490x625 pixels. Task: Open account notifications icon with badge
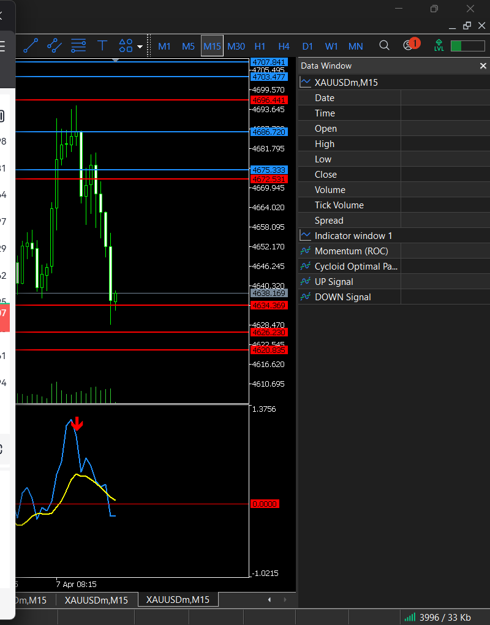[409, 45]
